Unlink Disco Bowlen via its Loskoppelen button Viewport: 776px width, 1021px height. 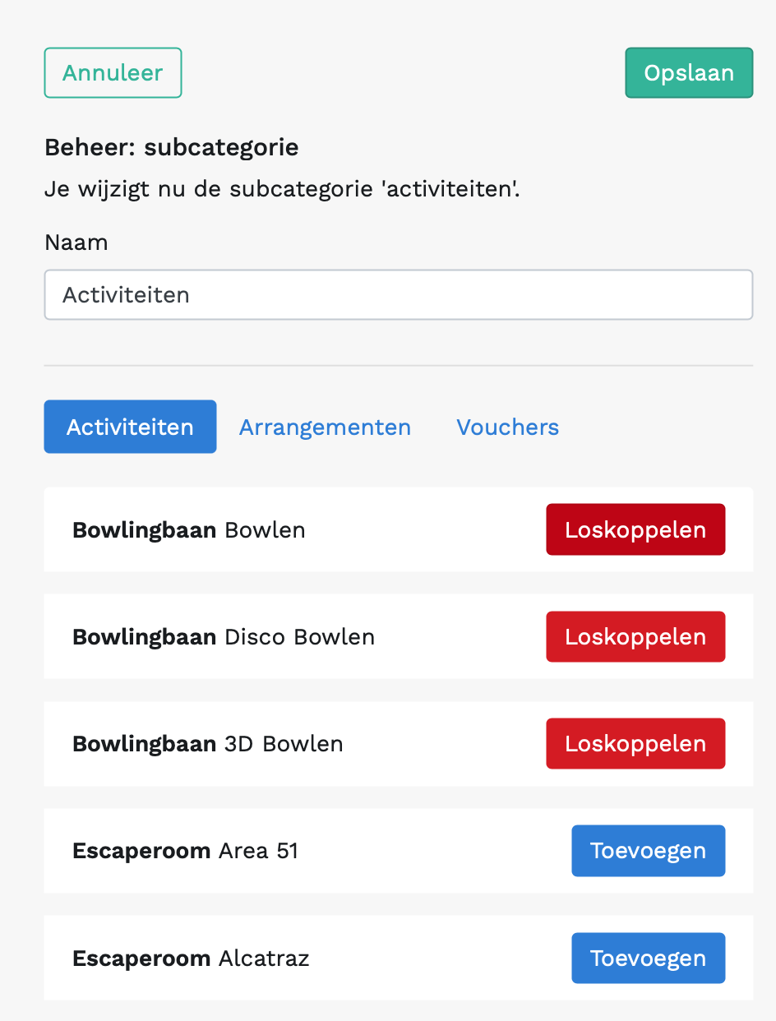pyautogui.click(x=635, y=637)
